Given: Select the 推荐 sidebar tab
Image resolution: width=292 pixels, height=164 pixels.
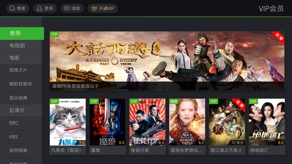Looking at the screenshot, I should tap(22, 34).
